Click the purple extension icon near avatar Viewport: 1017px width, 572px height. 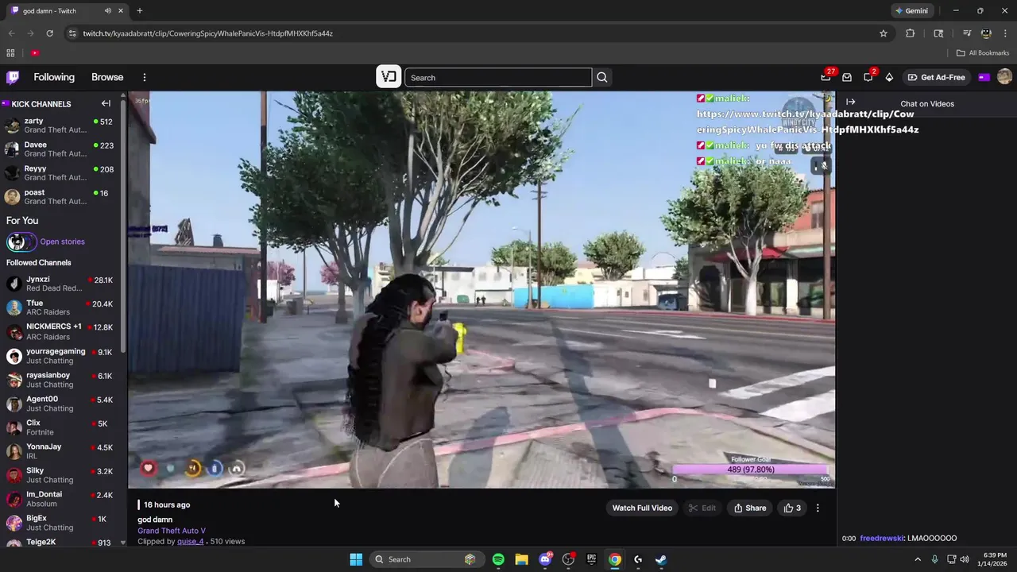pyautogui.click(x=984, y=77)
